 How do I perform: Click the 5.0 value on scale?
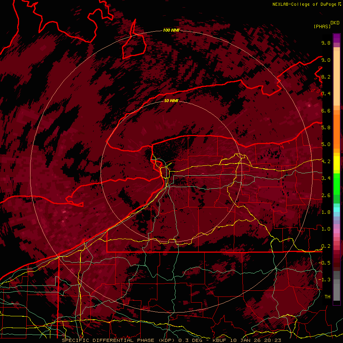coord(326,144)
